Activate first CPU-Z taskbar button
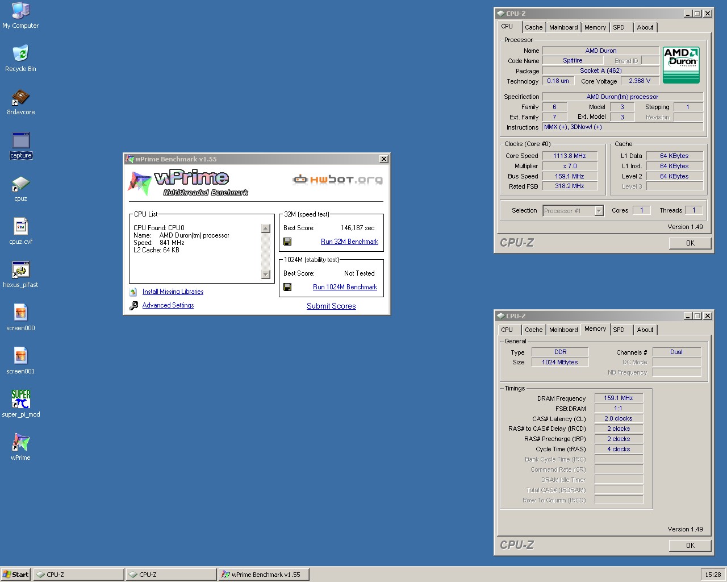The image size is (727, 582). click(x=78, y=575)
